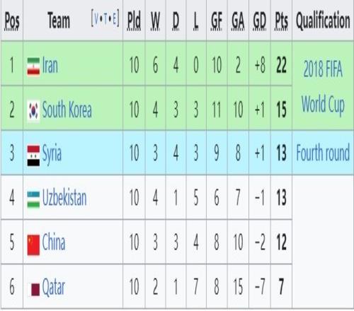Viewport: 354px width, 311px height.
Task: Click the Uzbekistan flag icon
Action: [x=33, y=199]
